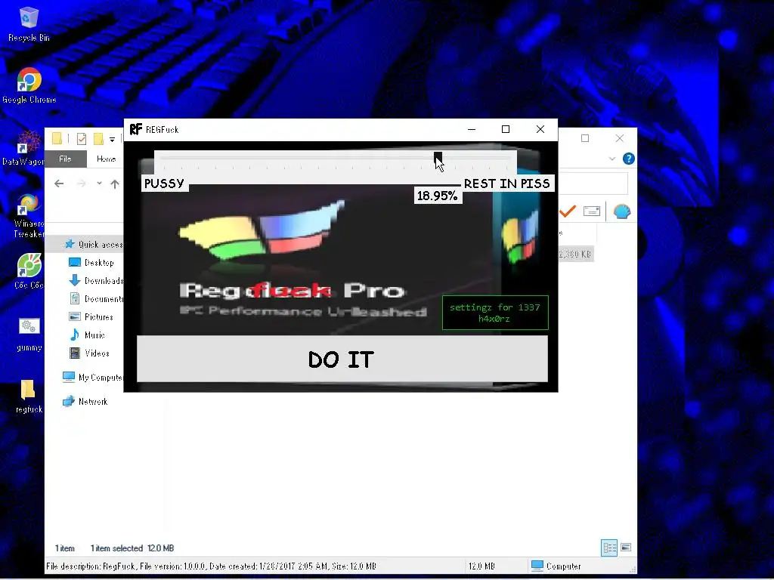The width and height of the screenshot is (774, 580).
Task: Open the File tab in File Explorer
Action: [65, 159]
